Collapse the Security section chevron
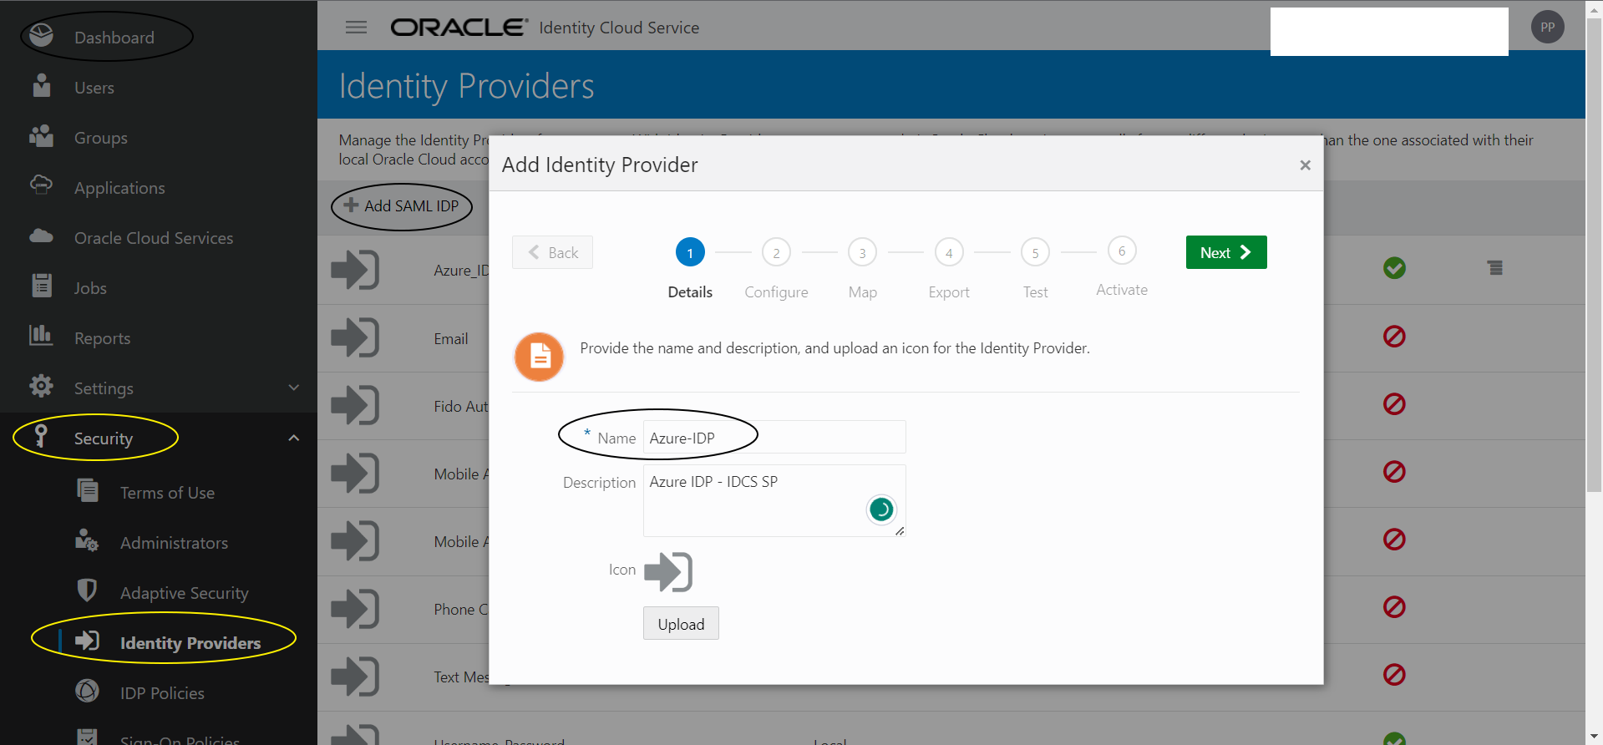Viewport: 1603px width, 745px height. (293, 438)
